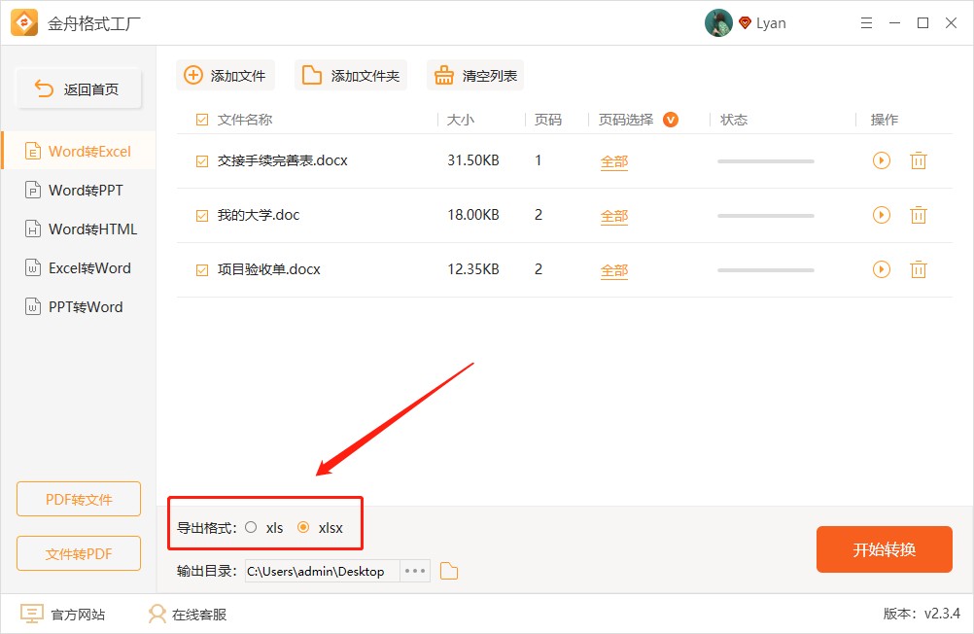Delete 我的大学.doc using its trash icon
The height and width of the screenshot is (634, 974).
pos(919,215)
